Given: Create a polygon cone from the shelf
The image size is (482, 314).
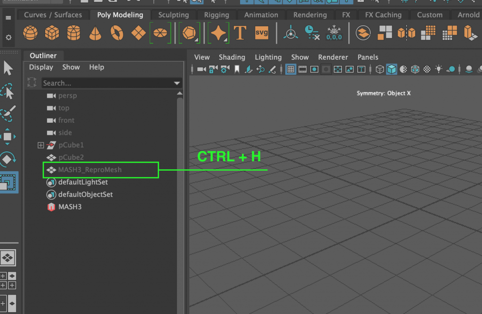Looking at the screenshot, I should coord(95,33).
